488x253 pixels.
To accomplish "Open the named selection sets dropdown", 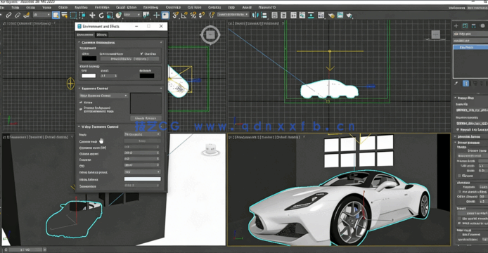I will coord(233,15).
